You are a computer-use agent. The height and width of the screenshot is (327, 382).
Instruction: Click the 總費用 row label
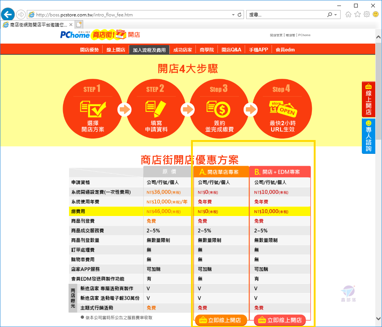[x=78, y=212]
